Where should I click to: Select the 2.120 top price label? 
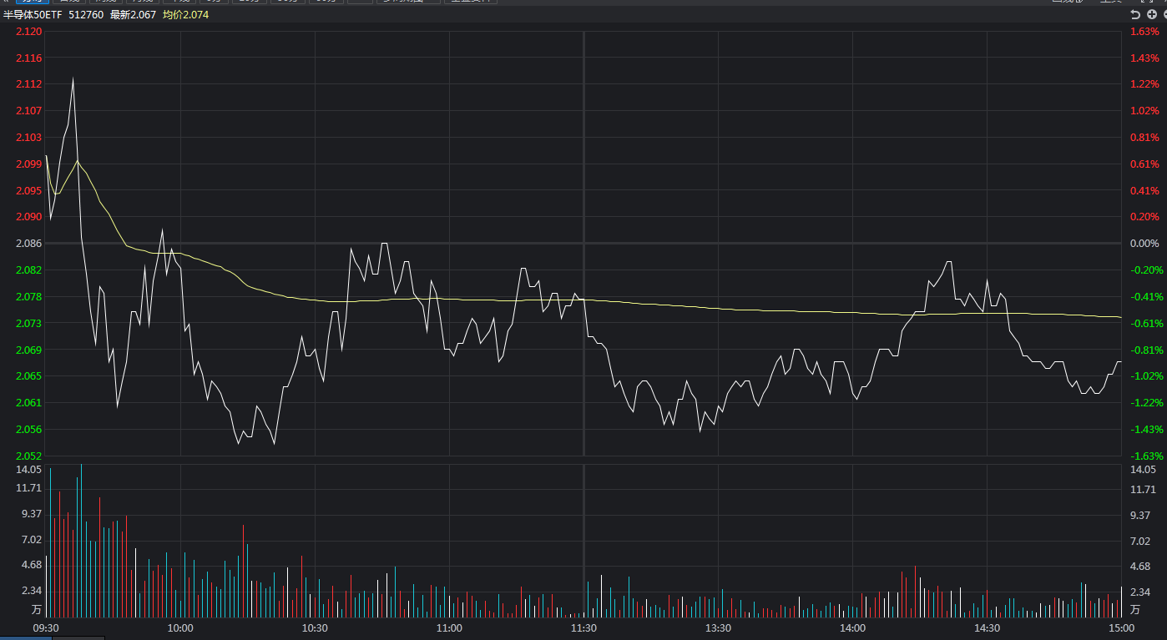[28, 32]
